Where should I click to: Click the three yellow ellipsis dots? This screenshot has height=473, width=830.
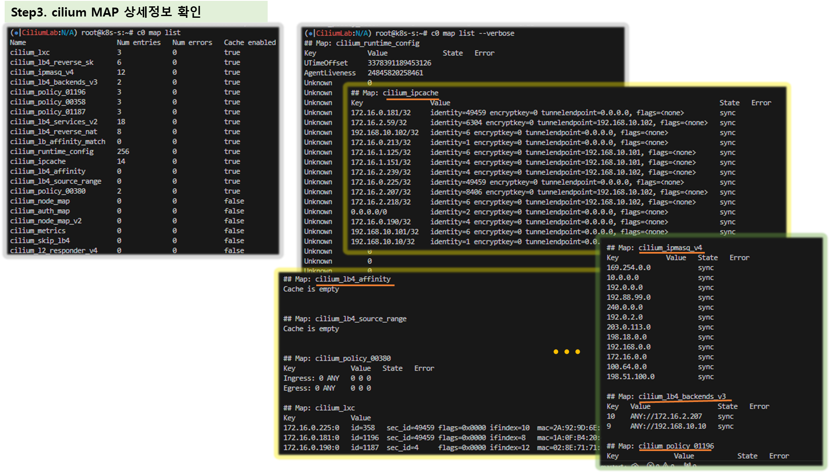click(567, 352)
